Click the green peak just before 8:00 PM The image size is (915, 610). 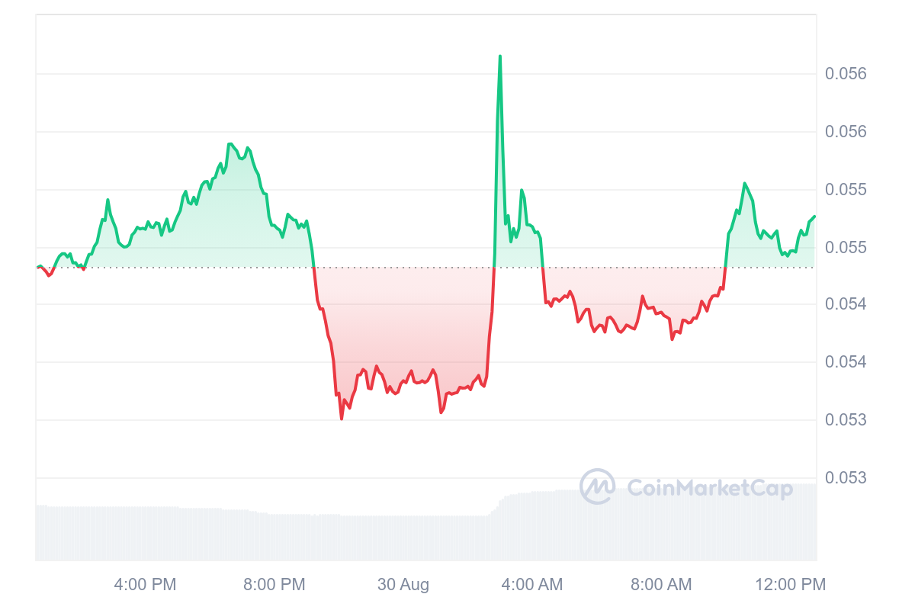230,143
